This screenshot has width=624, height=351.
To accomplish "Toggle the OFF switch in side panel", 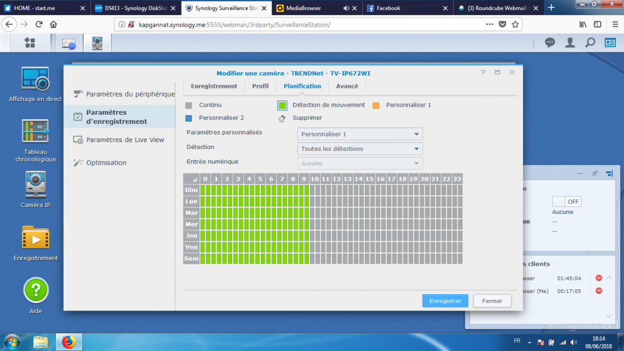I will (567, 201).
